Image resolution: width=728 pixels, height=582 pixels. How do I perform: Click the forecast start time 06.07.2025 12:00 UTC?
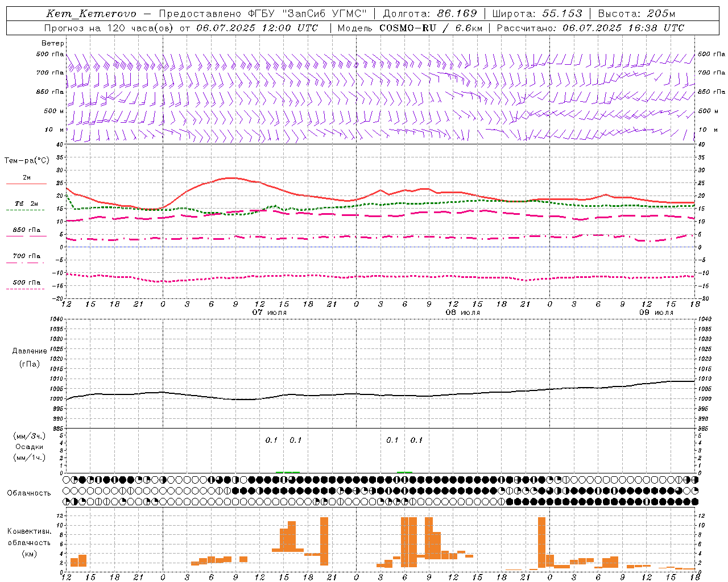[257, 28]
